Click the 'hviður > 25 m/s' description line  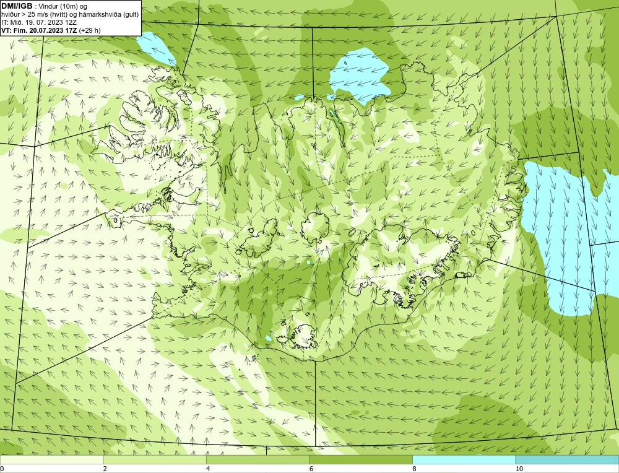[69, 15]
